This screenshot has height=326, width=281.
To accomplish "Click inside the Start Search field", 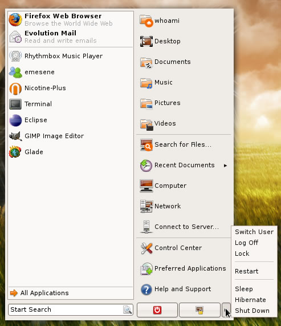I will click(x=66, y=309).
